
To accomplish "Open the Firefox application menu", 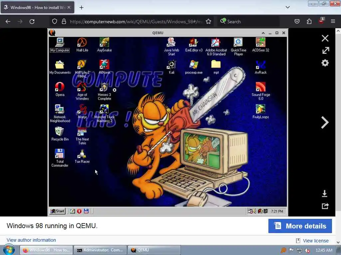I will tap(333, 22).
